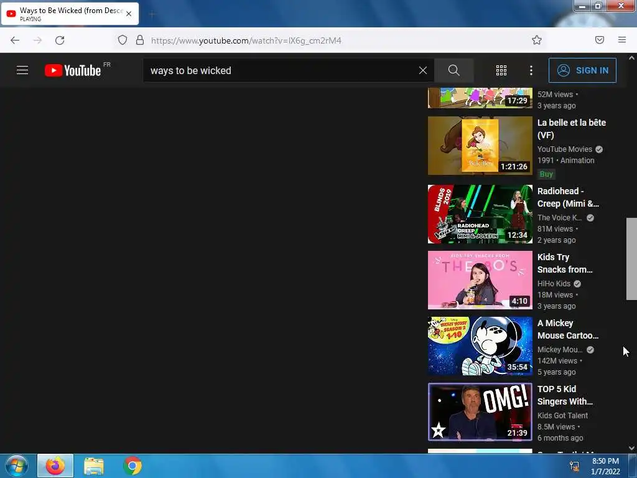The height and width of the screenshot is (478, 637).
Task: Run search with the magnifier button
Action: (453, 70)
